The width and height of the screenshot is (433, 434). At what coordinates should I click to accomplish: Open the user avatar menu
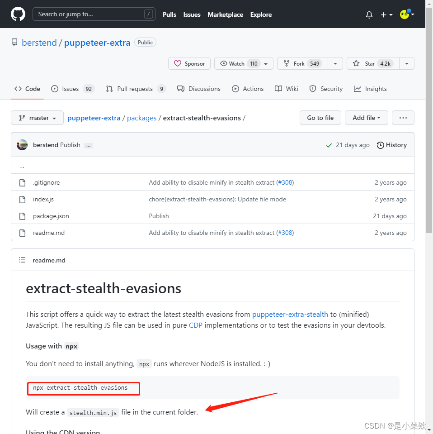coord(407,14)
